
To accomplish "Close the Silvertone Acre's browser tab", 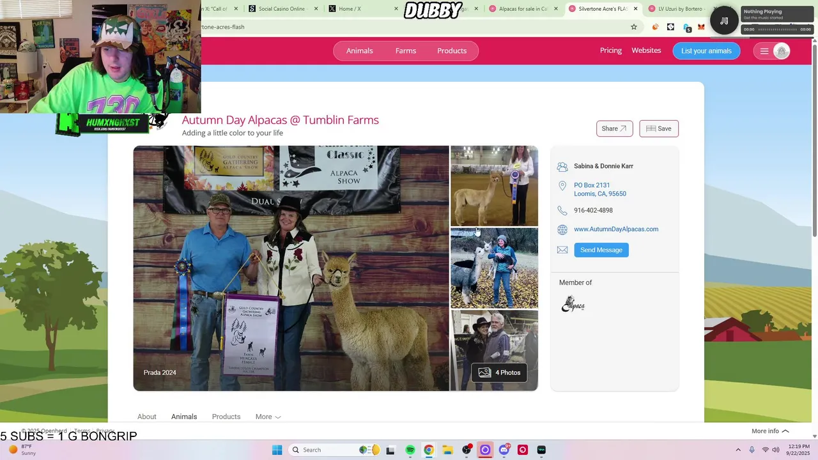I will click(x=635, y=9).
